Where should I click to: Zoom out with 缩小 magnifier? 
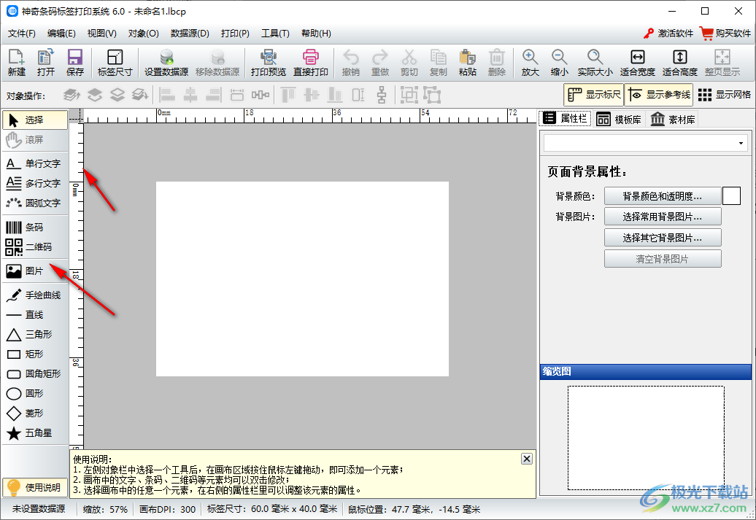point(559,63)
